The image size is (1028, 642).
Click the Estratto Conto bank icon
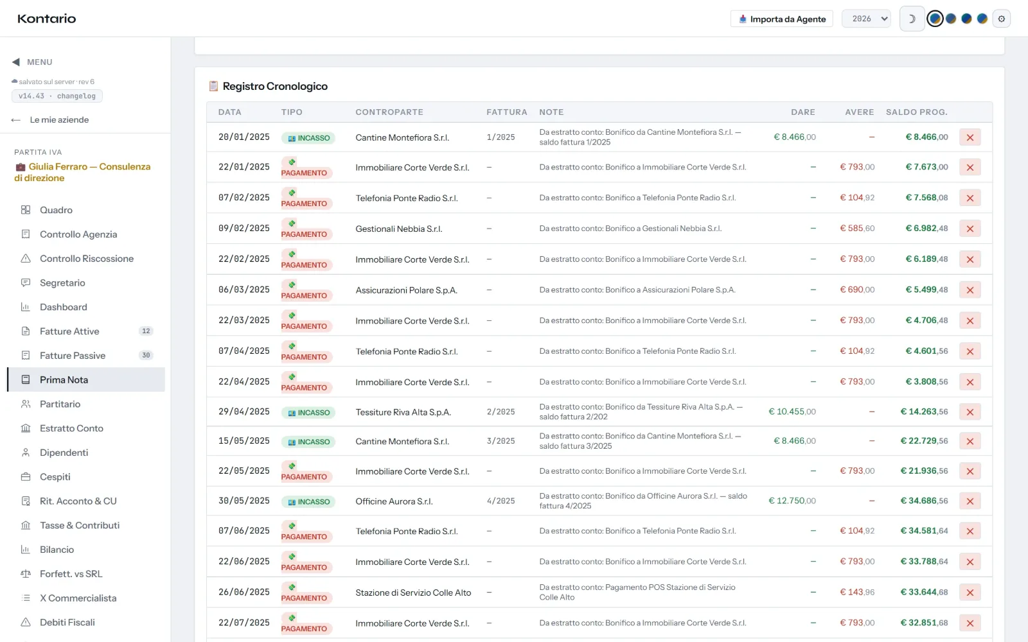point(26,428)
